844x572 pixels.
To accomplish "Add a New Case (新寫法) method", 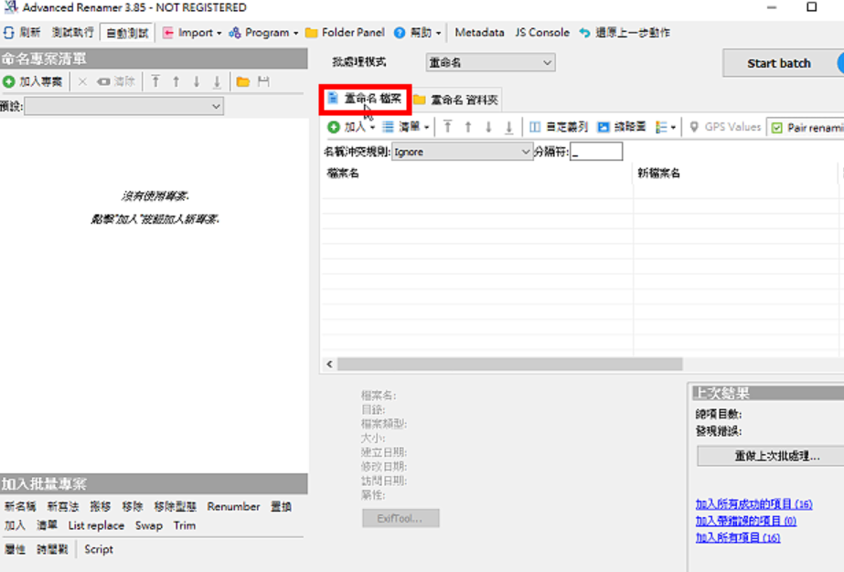I will pos(63,507).
